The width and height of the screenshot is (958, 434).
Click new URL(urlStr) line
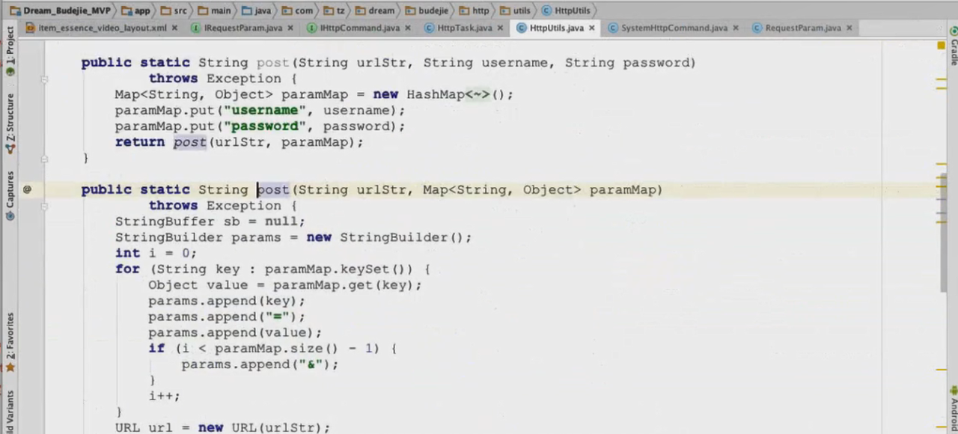[x=222, y=427]
